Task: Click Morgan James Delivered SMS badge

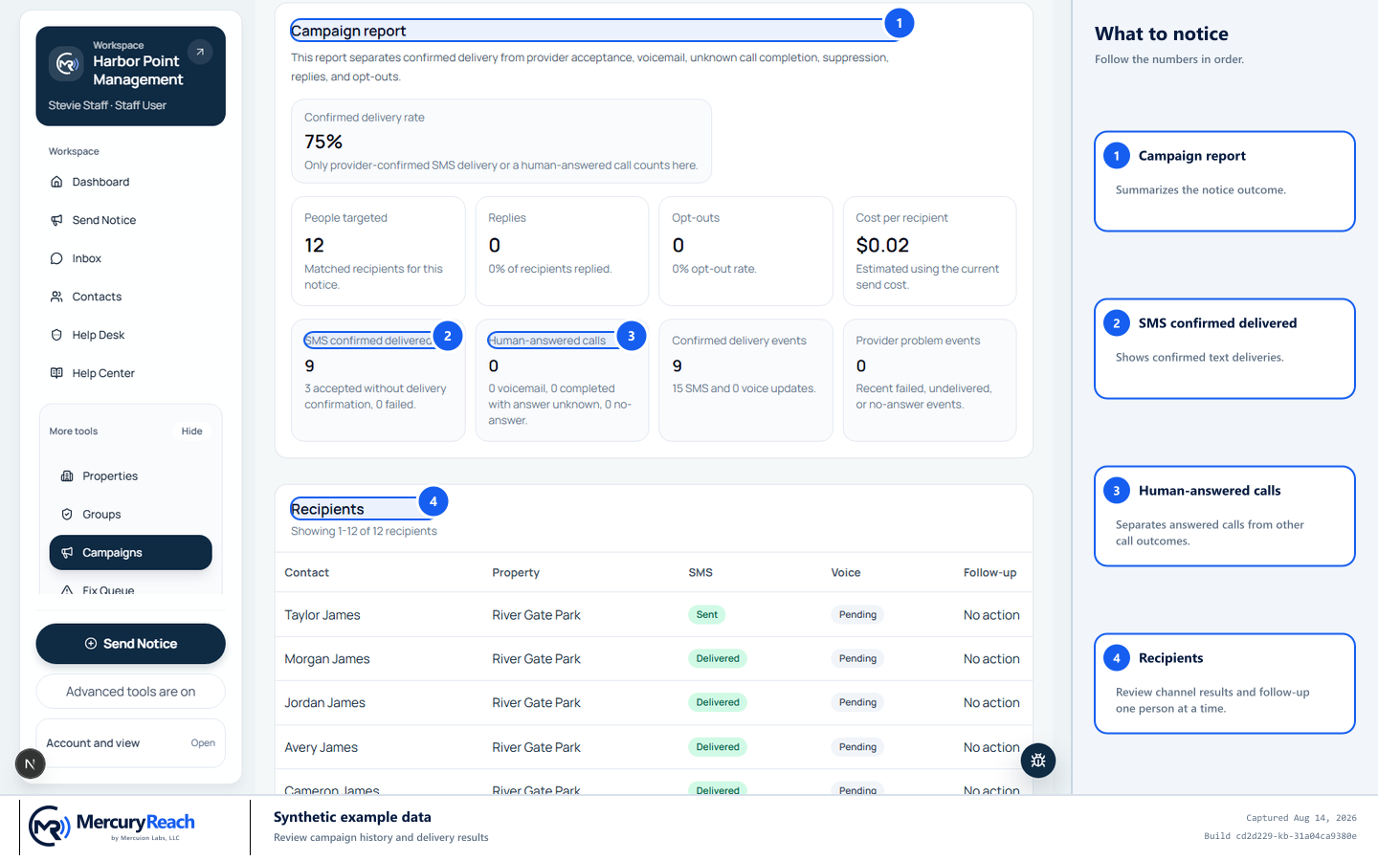Action: pyautogui.click(x=718, y=658)
